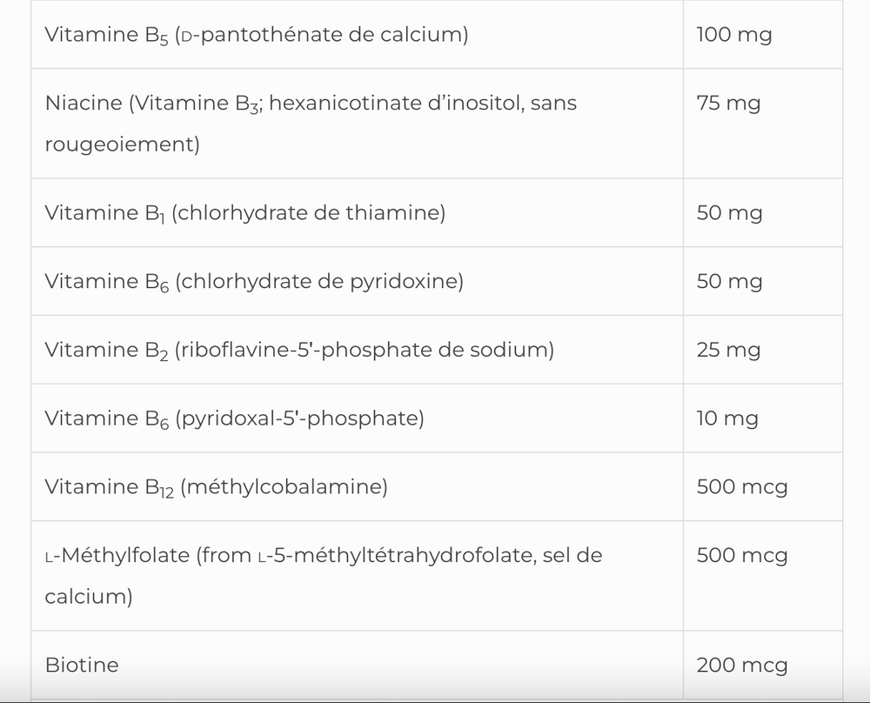Click the Vitamine B5 ingredient name cell
This screenshot has width=870, height=703.
pos(256,36)
